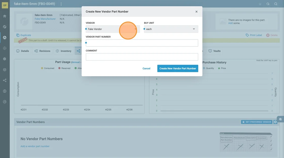Focus the Comment text field

click(142, 57)
